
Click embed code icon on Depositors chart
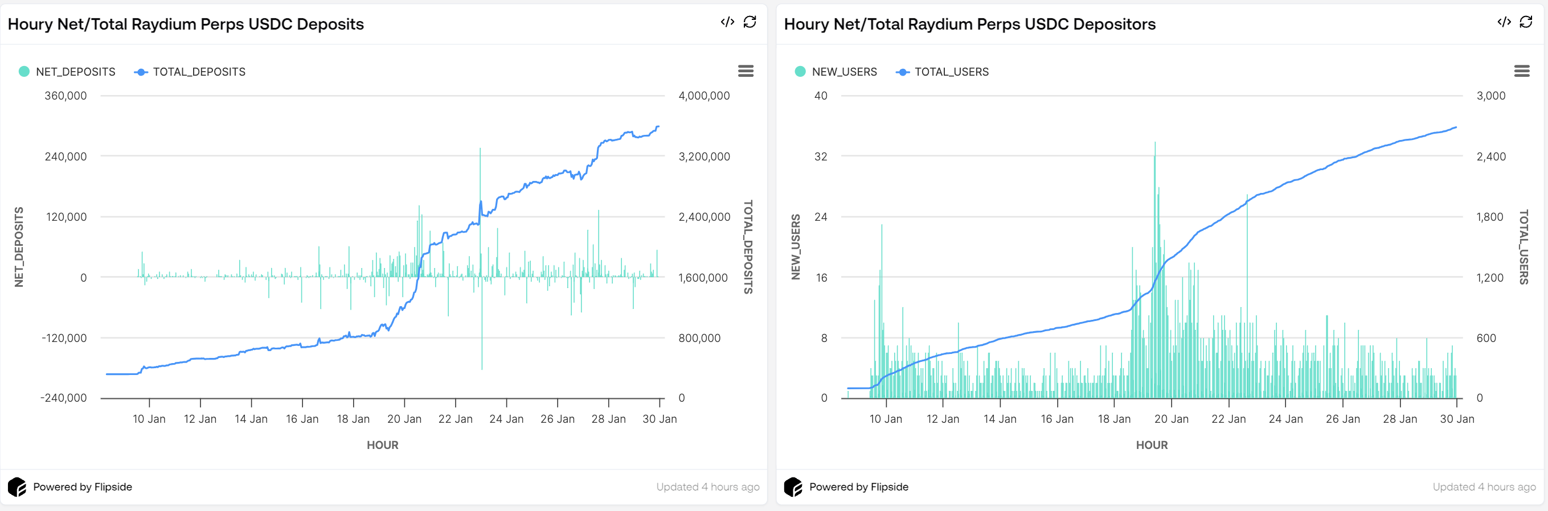point(1504,22)
